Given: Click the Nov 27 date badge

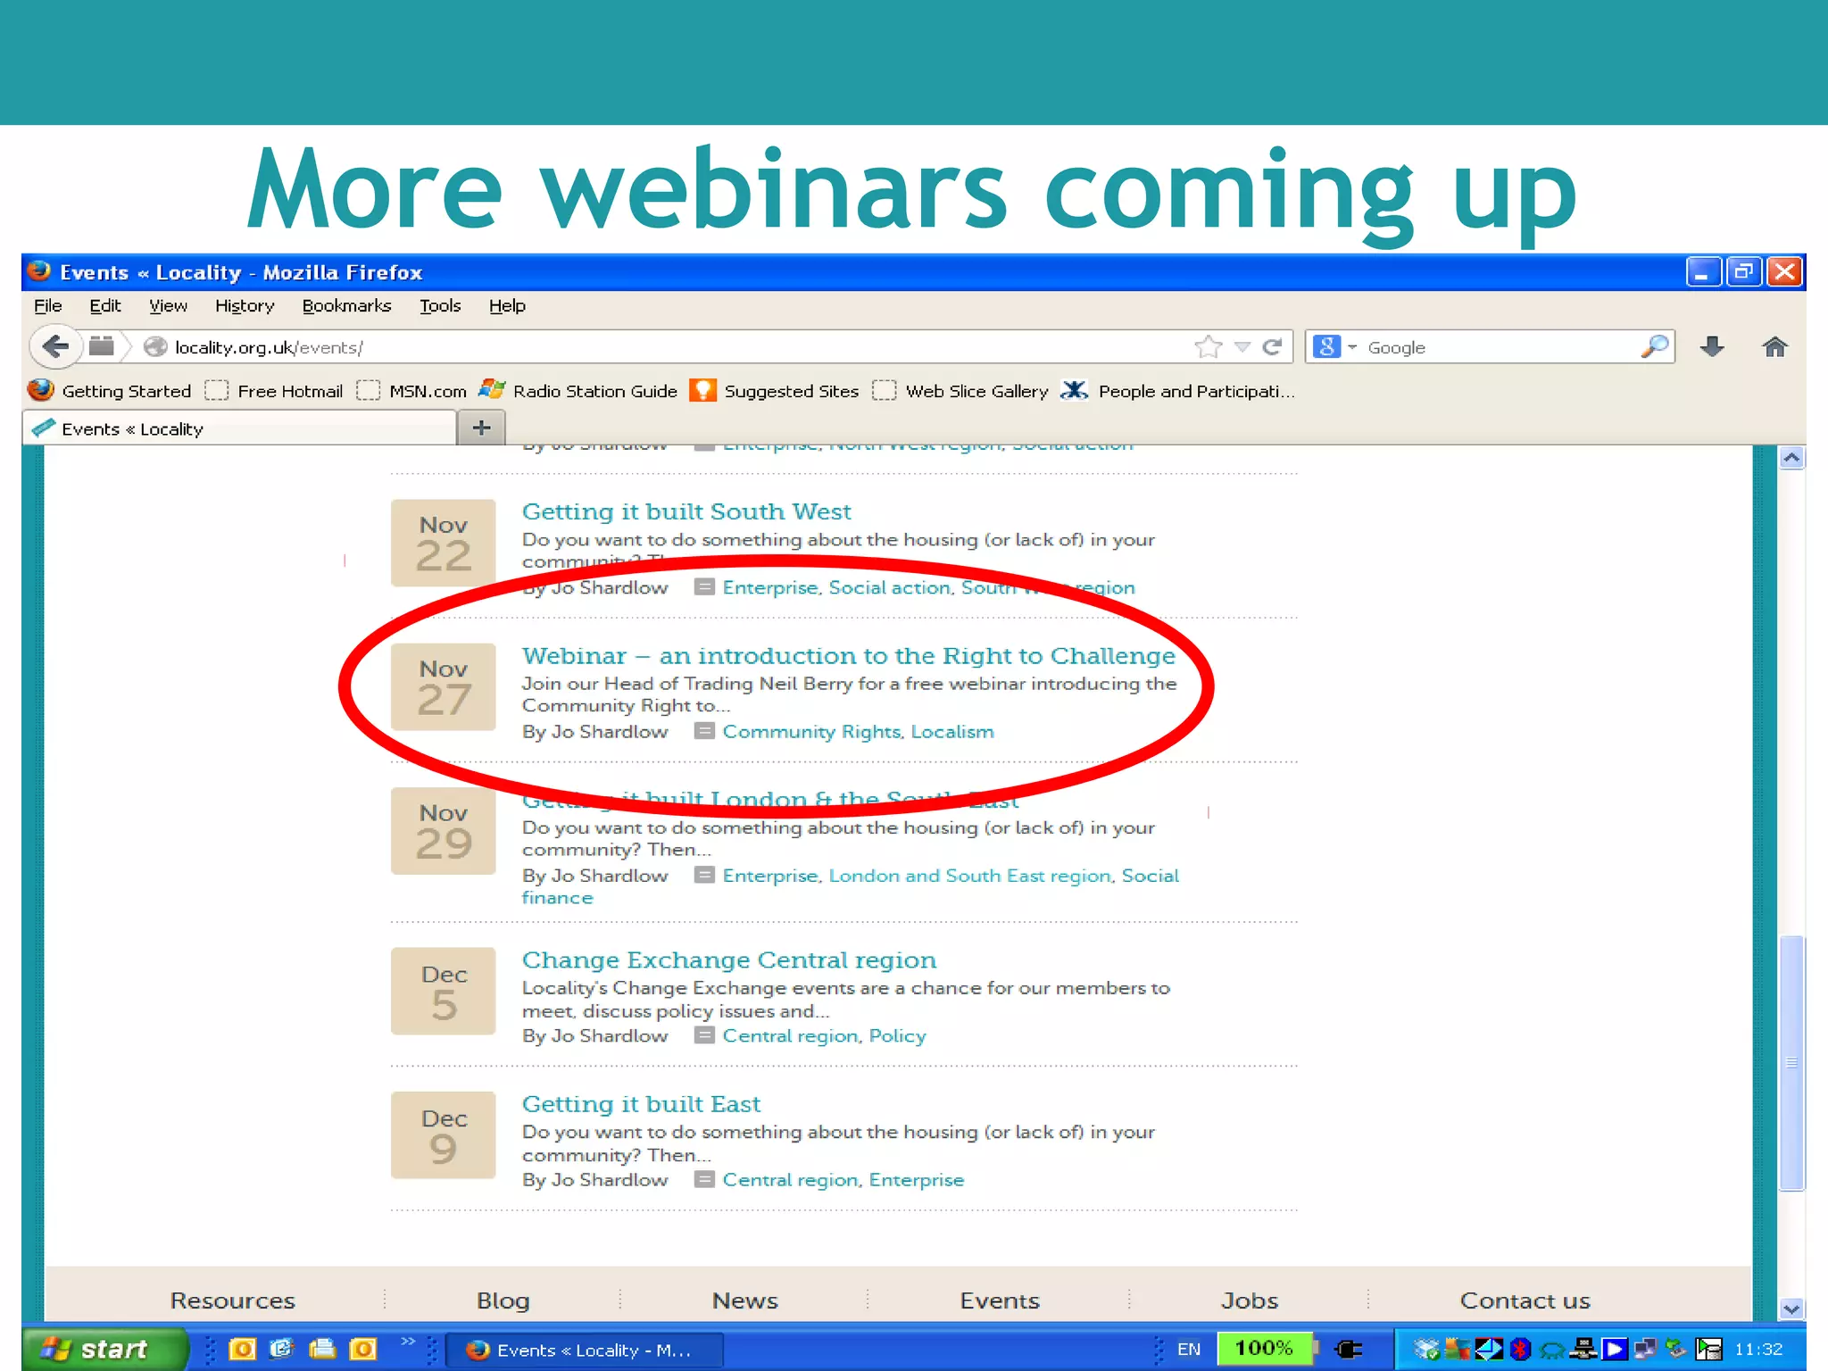Looking at the screenshot, I should pos(444,686).
